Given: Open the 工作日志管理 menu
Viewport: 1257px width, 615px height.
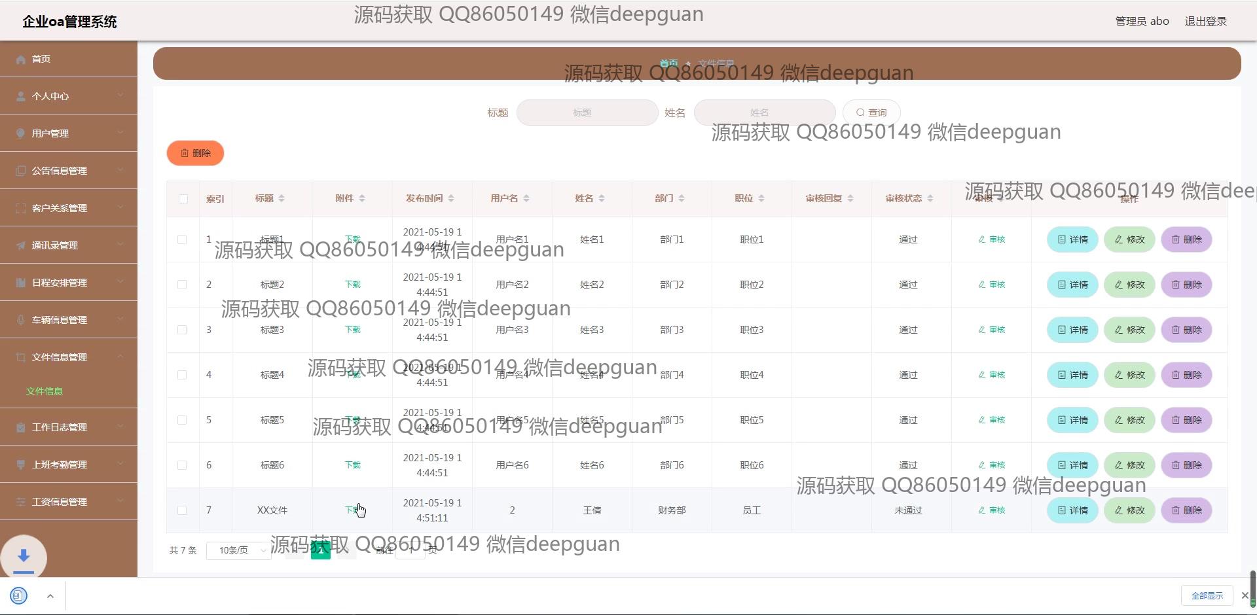Looking at the screenshot, I should click(69, 427).
